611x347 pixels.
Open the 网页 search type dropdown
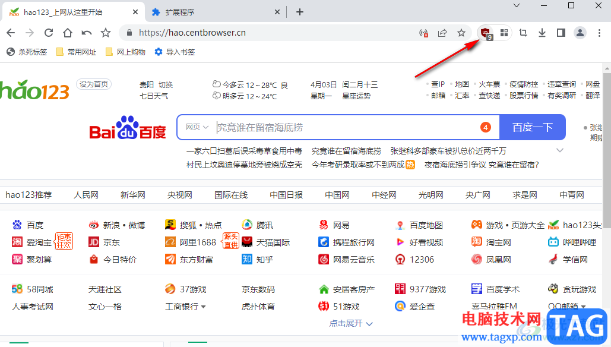pyautogui.click(x=197, y=127)
